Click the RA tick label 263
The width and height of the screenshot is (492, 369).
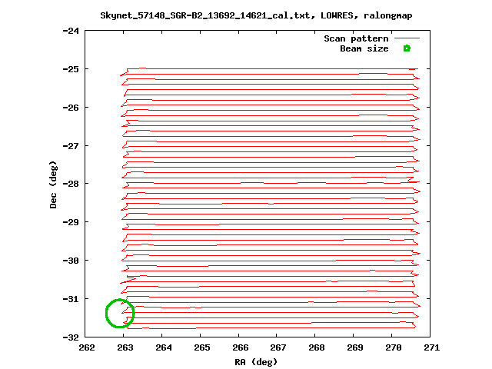[125, 347]
